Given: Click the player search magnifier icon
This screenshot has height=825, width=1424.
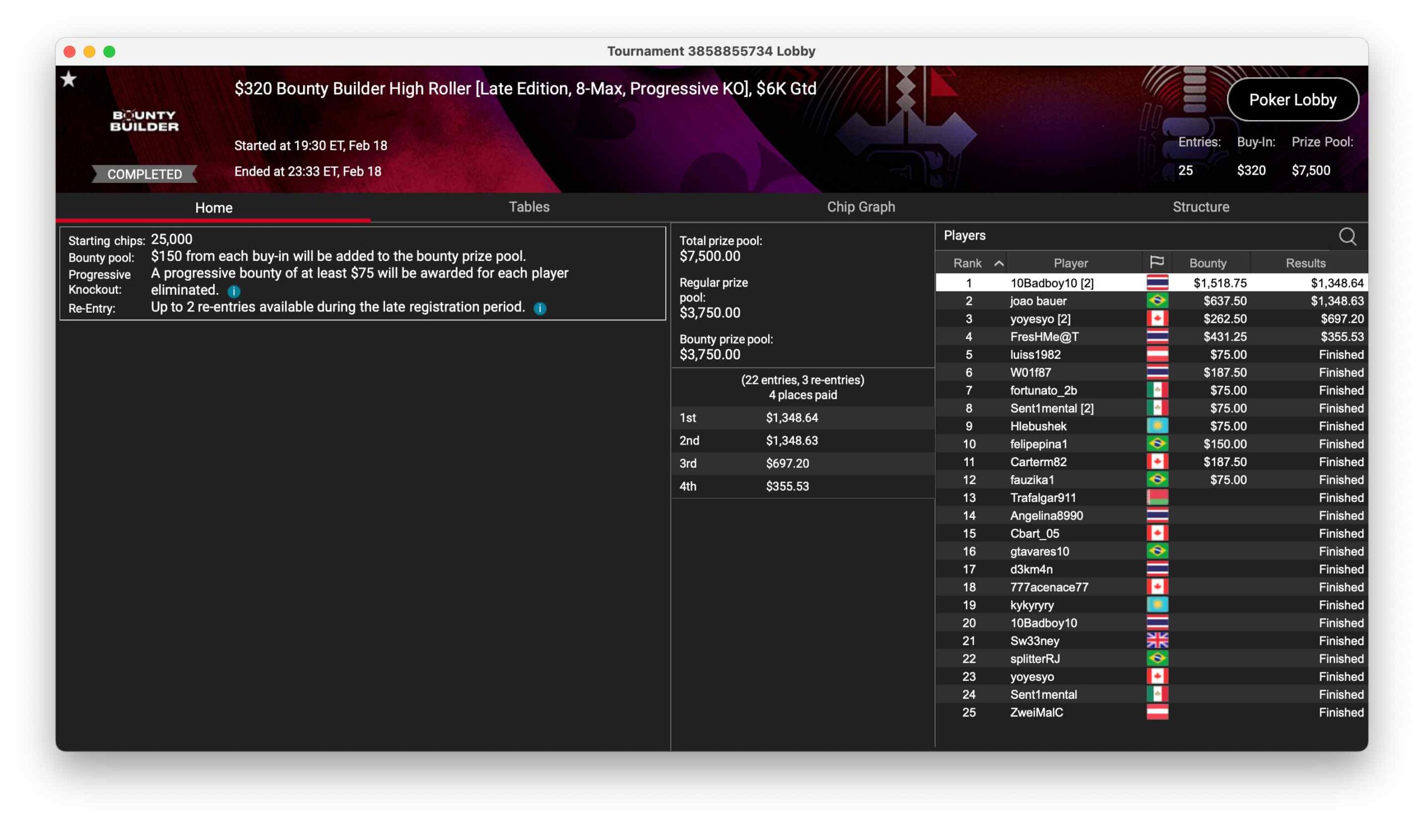Looking at the screenshot, I should click(1347, 236).
